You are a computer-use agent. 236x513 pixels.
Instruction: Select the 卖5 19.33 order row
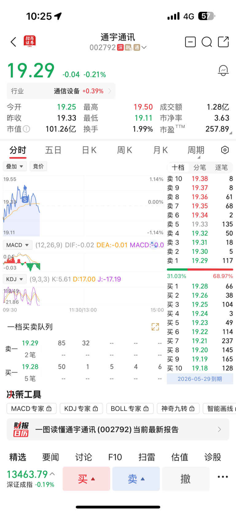(x=200, y=224)
